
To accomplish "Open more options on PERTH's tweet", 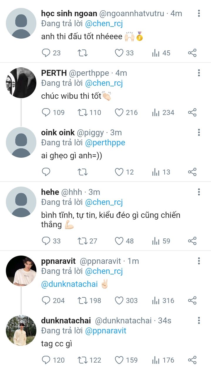I will [x=199, y=73].
